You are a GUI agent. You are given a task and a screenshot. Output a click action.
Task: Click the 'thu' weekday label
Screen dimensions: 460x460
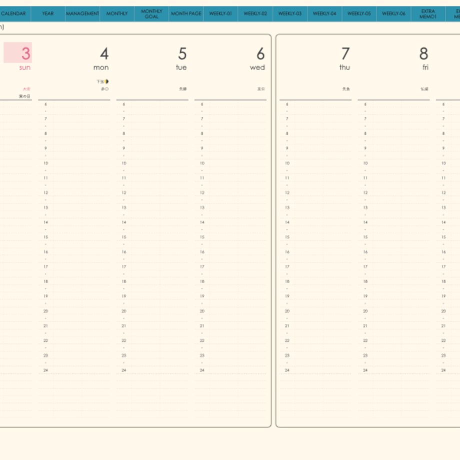pos(344,67)
